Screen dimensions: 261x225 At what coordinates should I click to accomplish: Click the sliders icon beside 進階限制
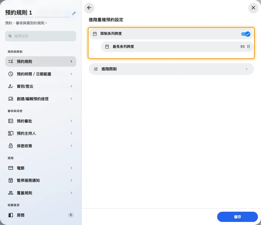coord(96,69)
